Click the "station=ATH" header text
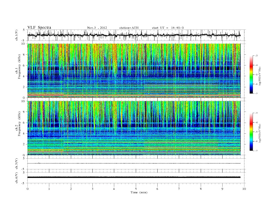Viewport: 275px width, 212px height. pyautogui.click(x=129, y=28)
